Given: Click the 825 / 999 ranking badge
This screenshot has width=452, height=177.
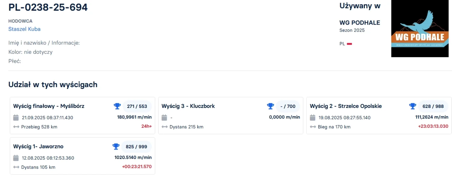Looking at the screenshot, I should (137, 147).
